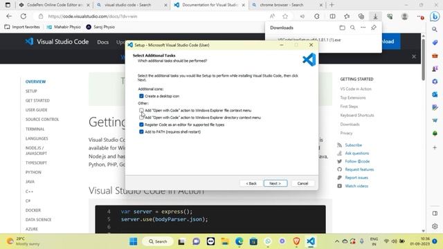
Task: Add sidebar app plus icon
Action: (435, 147)
